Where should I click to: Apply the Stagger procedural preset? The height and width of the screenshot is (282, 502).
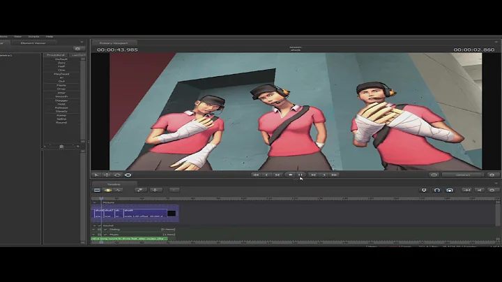tap(61, 101)
